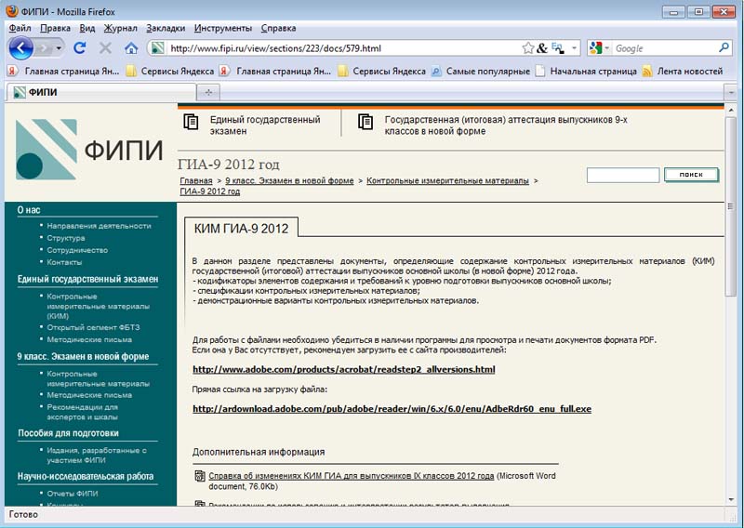Click the page vertical scrollbar thumb
The image size is (744, 528).
(731, 206)
